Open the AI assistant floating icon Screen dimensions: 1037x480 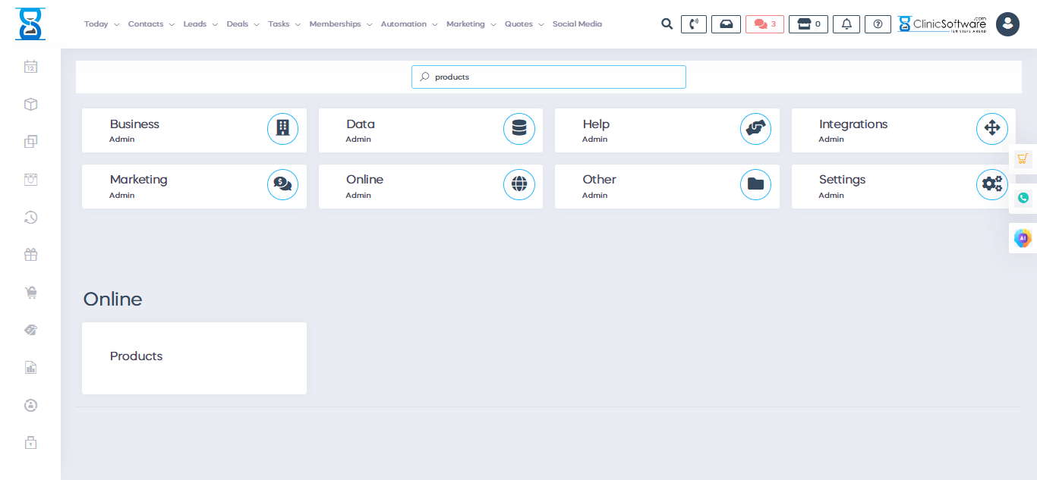click(x=1023, y=238)
